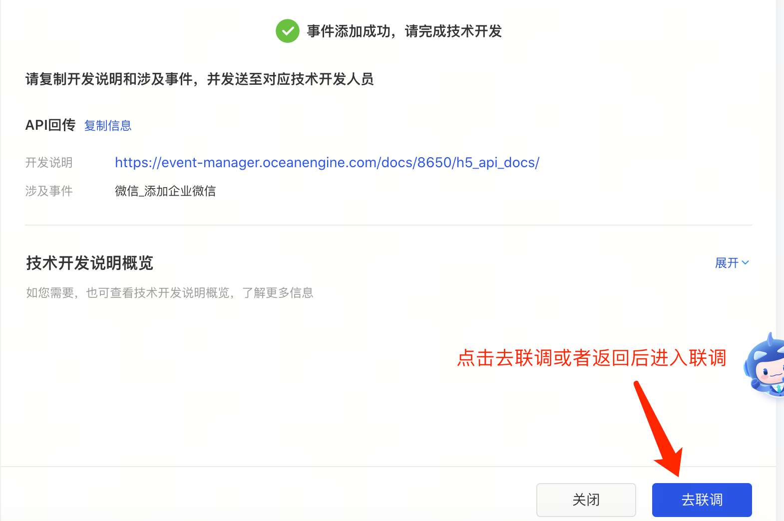Click the red annotation arrow
Image resolution: width=784 pixels, height=521 pixels.
click(659, 428)
